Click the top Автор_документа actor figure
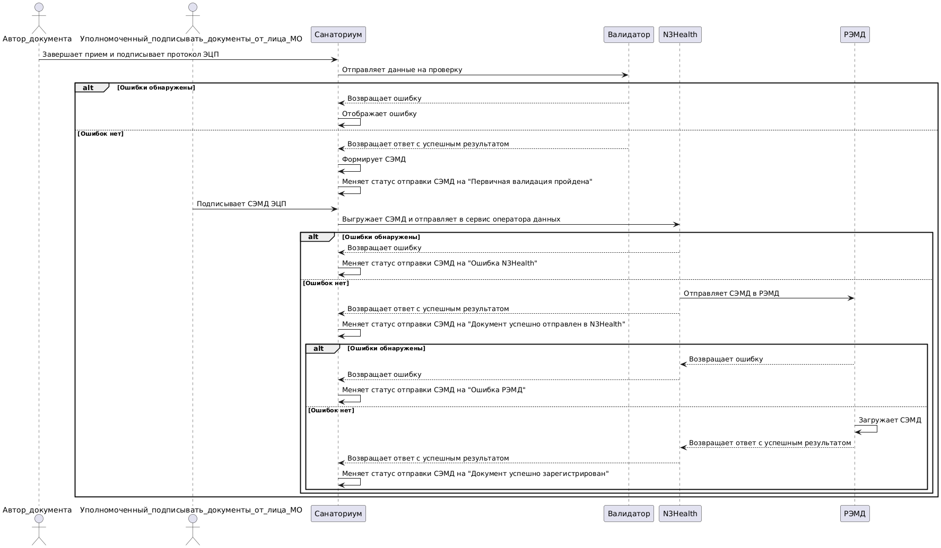 [38, 18]
